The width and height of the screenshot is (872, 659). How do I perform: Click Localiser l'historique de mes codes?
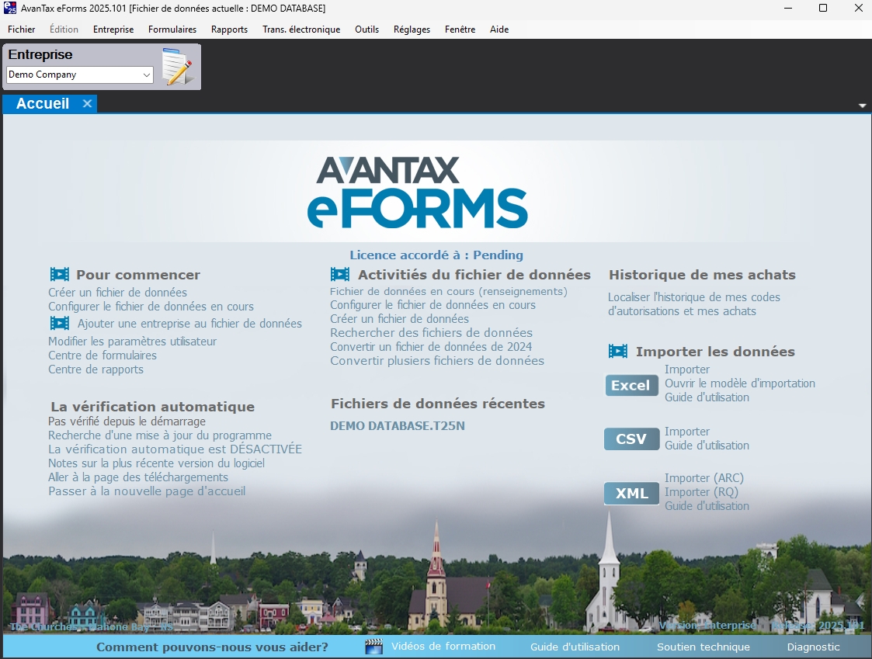coord(694,303)
